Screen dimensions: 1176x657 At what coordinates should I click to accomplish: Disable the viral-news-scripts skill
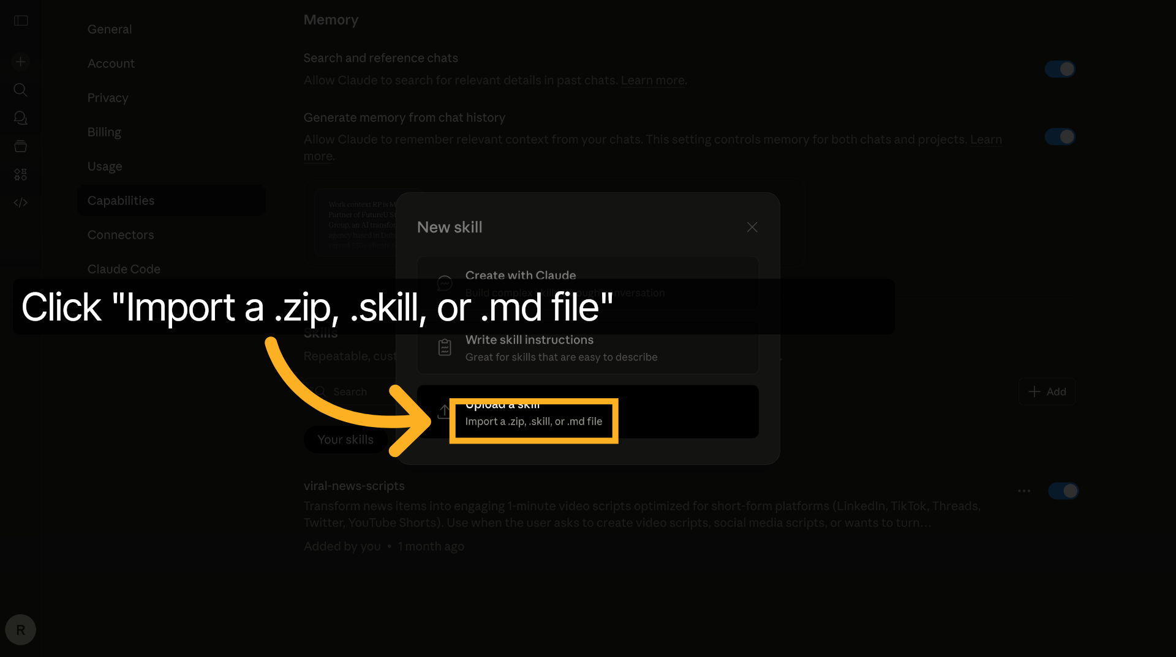point(1063,491)
